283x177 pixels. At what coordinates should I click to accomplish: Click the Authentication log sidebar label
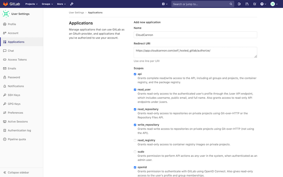[19, 130]
